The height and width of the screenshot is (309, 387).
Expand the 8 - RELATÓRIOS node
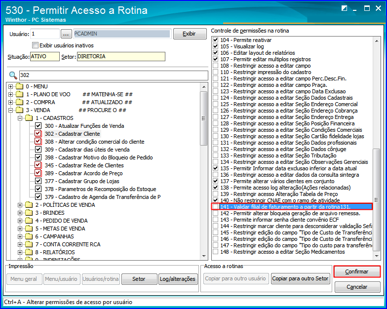[x=20, y=253]
